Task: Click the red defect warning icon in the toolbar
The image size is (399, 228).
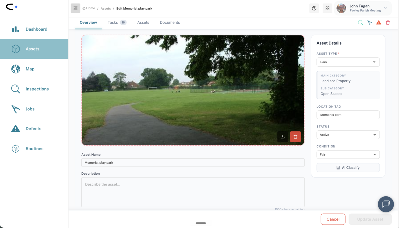Action: (379, 23)
